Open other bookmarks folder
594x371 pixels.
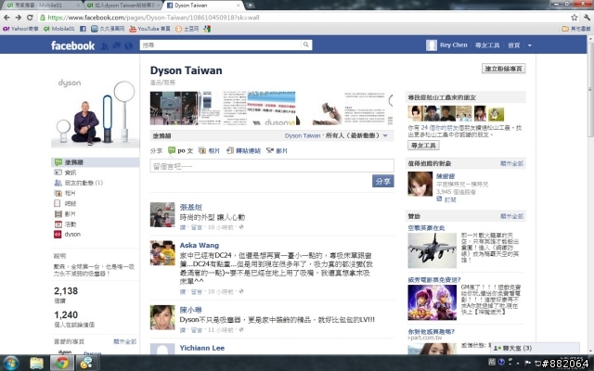point(576,29)
